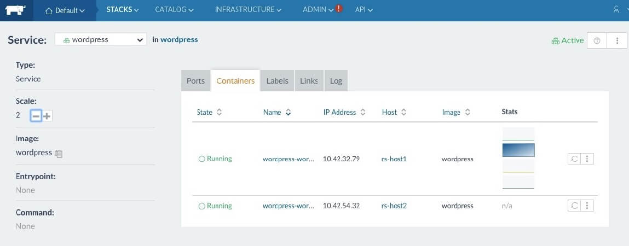Open the container name on rs-host1 row
629x246 pixels.
tap(288, 159)
